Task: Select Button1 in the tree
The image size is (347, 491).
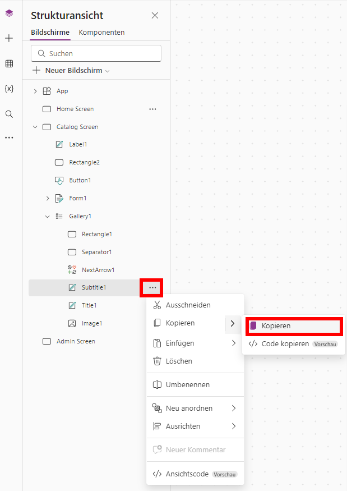Action: pos(80,180)
